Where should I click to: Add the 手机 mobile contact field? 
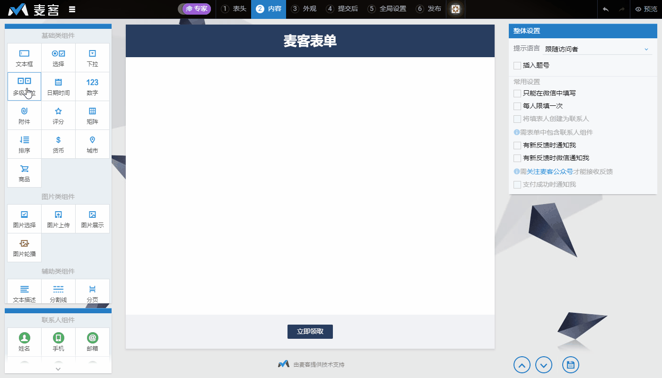(59, 342)
